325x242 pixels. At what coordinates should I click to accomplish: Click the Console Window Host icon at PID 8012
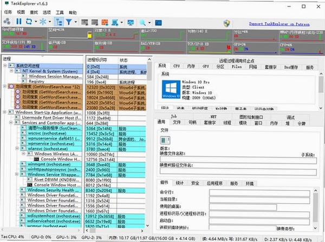[30, 185]
